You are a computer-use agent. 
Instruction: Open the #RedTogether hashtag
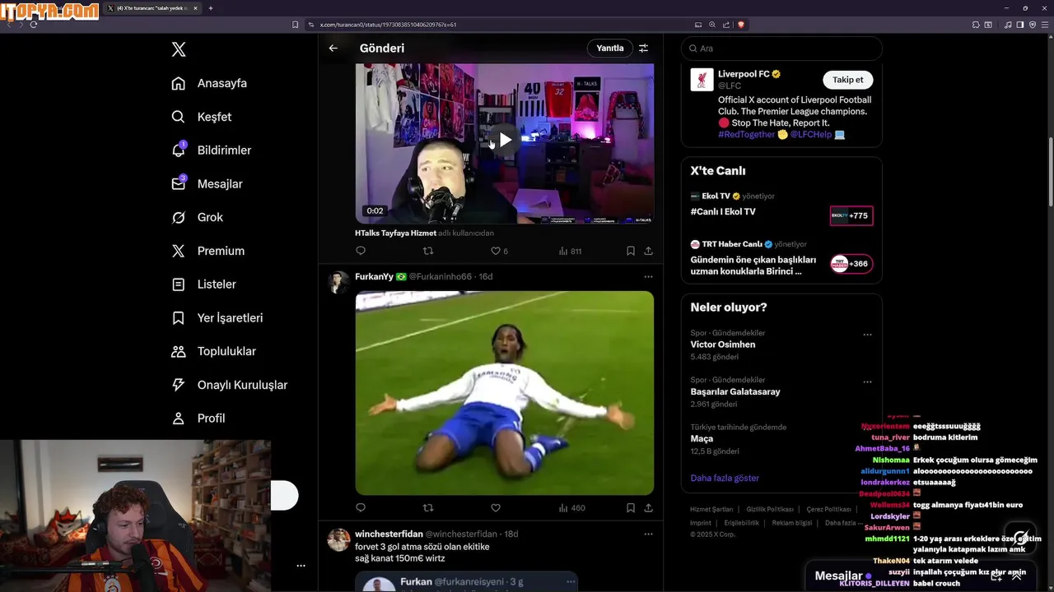point(746,134)
